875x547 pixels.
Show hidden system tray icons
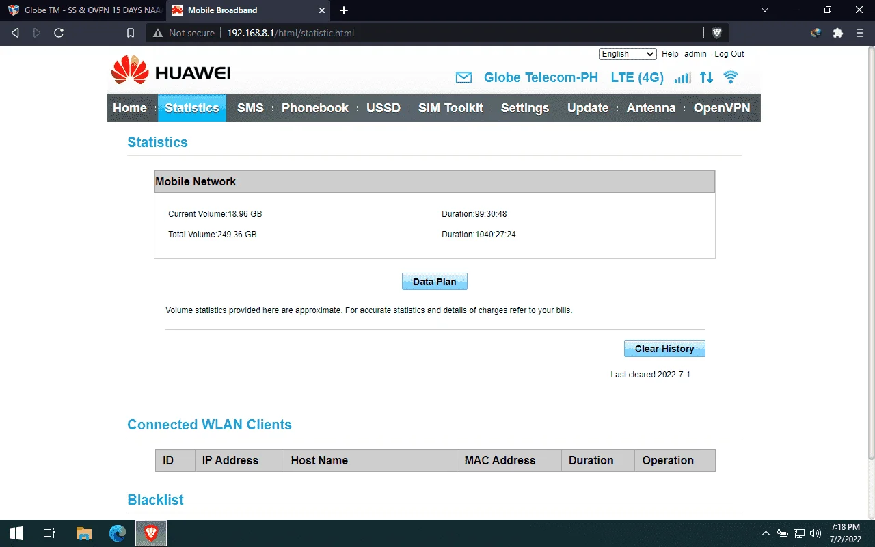coord(766,533)
